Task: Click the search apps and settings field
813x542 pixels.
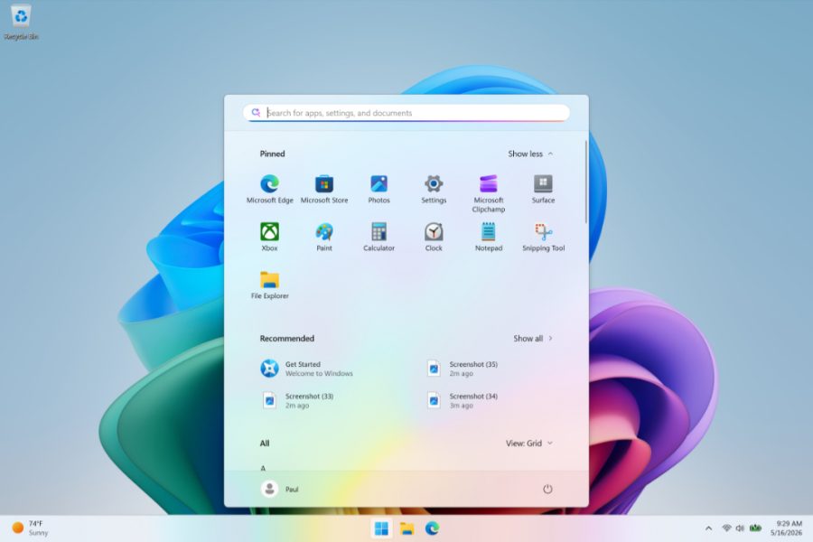Action: coord(406,113)
